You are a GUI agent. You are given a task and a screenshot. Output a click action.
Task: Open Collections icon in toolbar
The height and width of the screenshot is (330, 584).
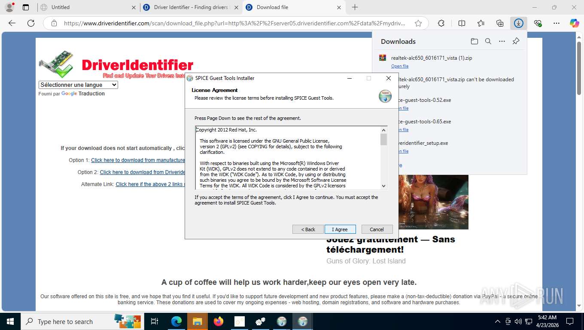click(x=500, y=23)
